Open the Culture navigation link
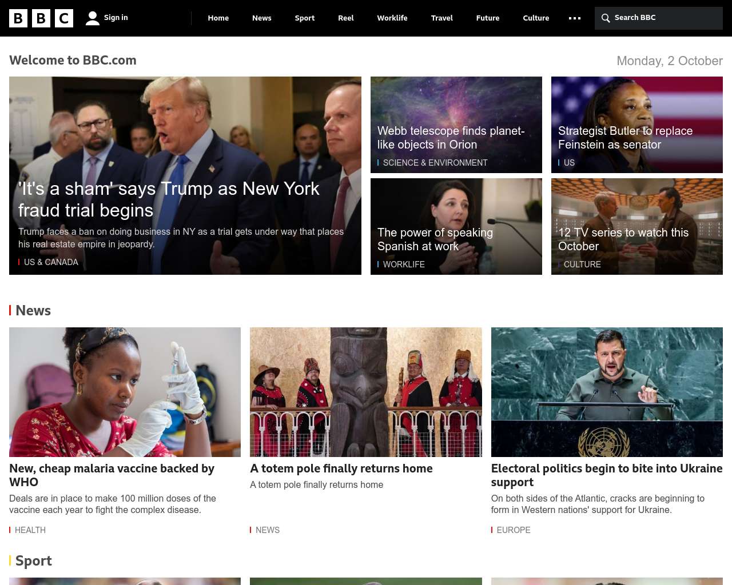 [536, 18]
